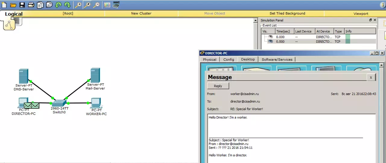386x163 pixels.
Task: Click Move Object in the yellow bar
Action: pyautogui.click(x=215, y=14)
